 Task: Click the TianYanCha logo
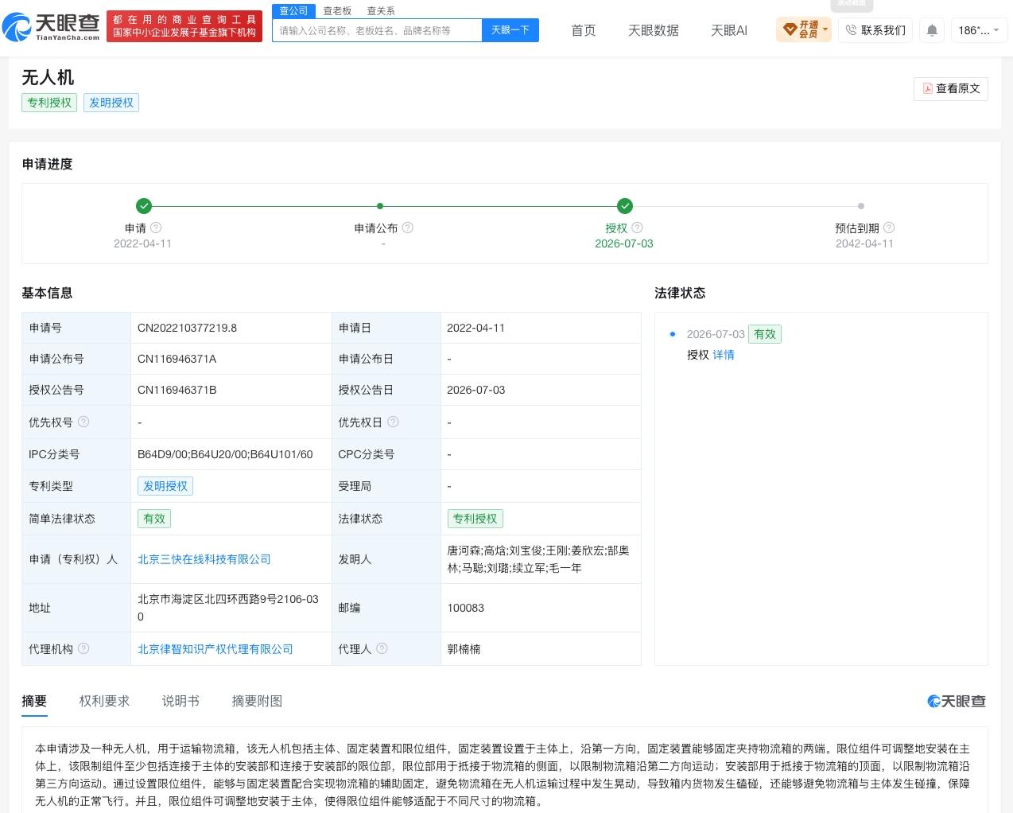pos(52,26)
